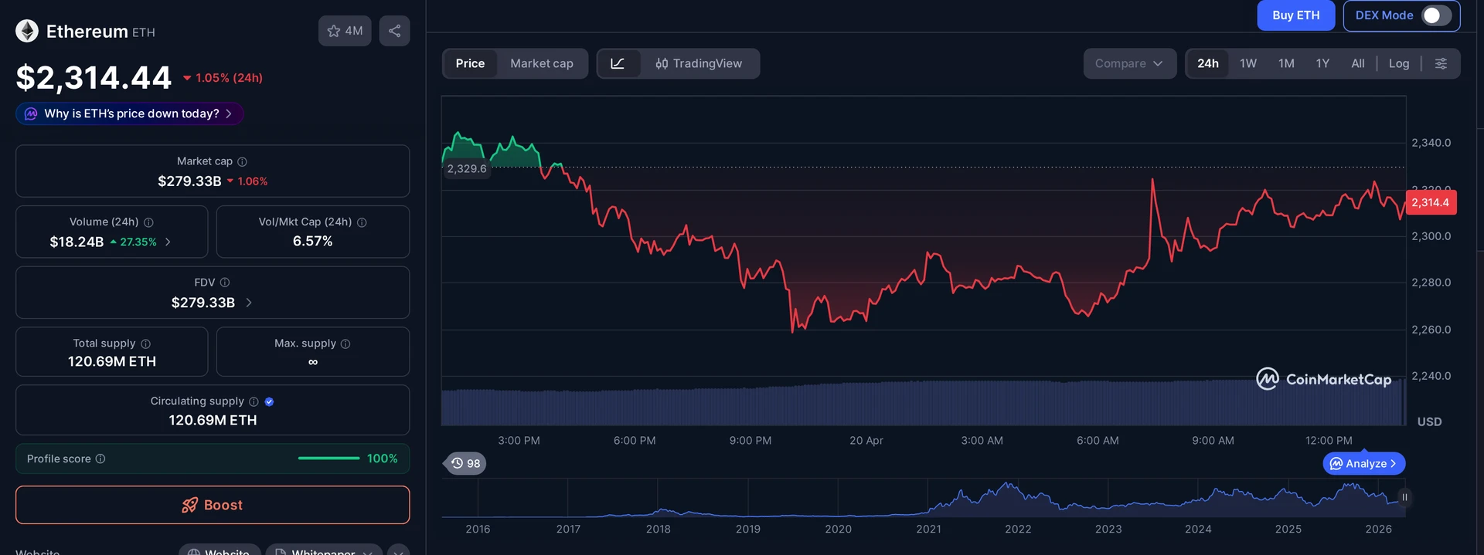
Task: Toggle Log scale on chart
Action: 1399,63
